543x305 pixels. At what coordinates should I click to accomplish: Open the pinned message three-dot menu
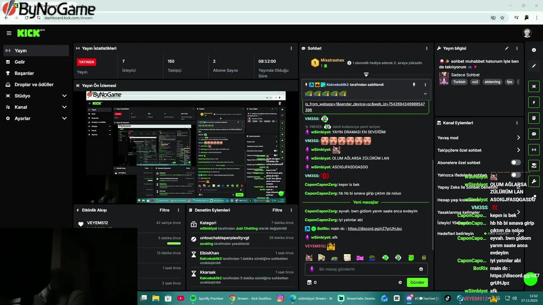pos(425,85)
